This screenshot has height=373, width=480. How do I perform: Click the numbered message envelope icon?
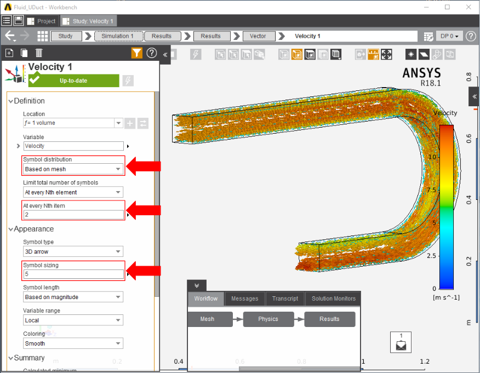pos(401,342)
